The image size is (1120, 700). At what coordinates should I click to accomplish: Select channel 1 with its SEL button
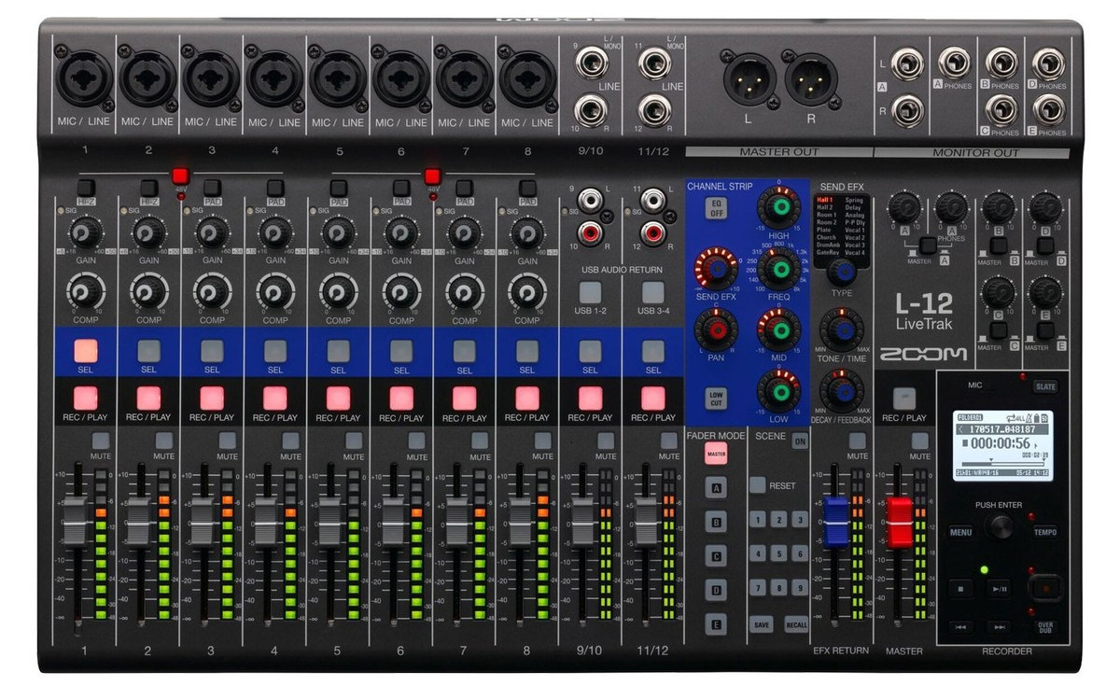86,351
